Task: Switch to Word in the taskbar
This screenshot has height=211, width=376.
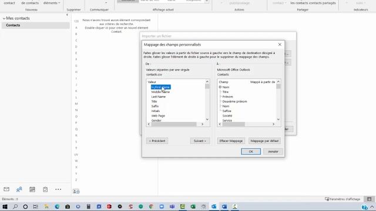Action: pyautogui.click(x=224, y=206)
